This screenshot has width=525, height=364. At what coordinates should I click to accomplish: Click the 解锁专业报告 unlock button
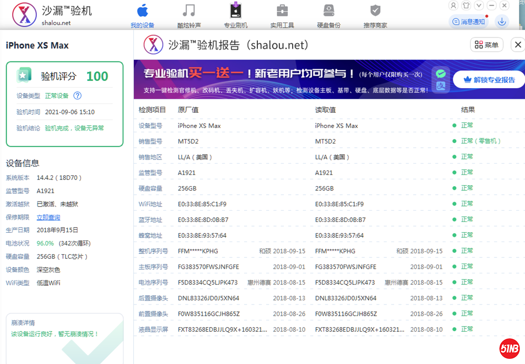pyautogui.click(x=489, y=80)
